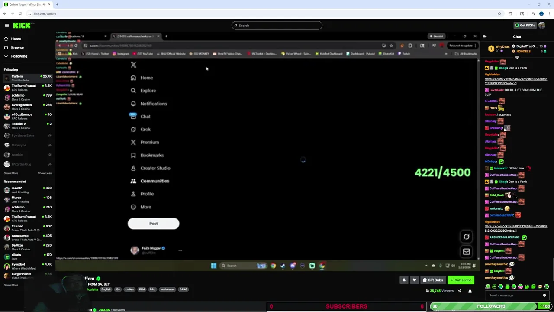Open the Kick hamburger sidebar menu
Viewport: 554px width, 312px height.
coord(7,25)
